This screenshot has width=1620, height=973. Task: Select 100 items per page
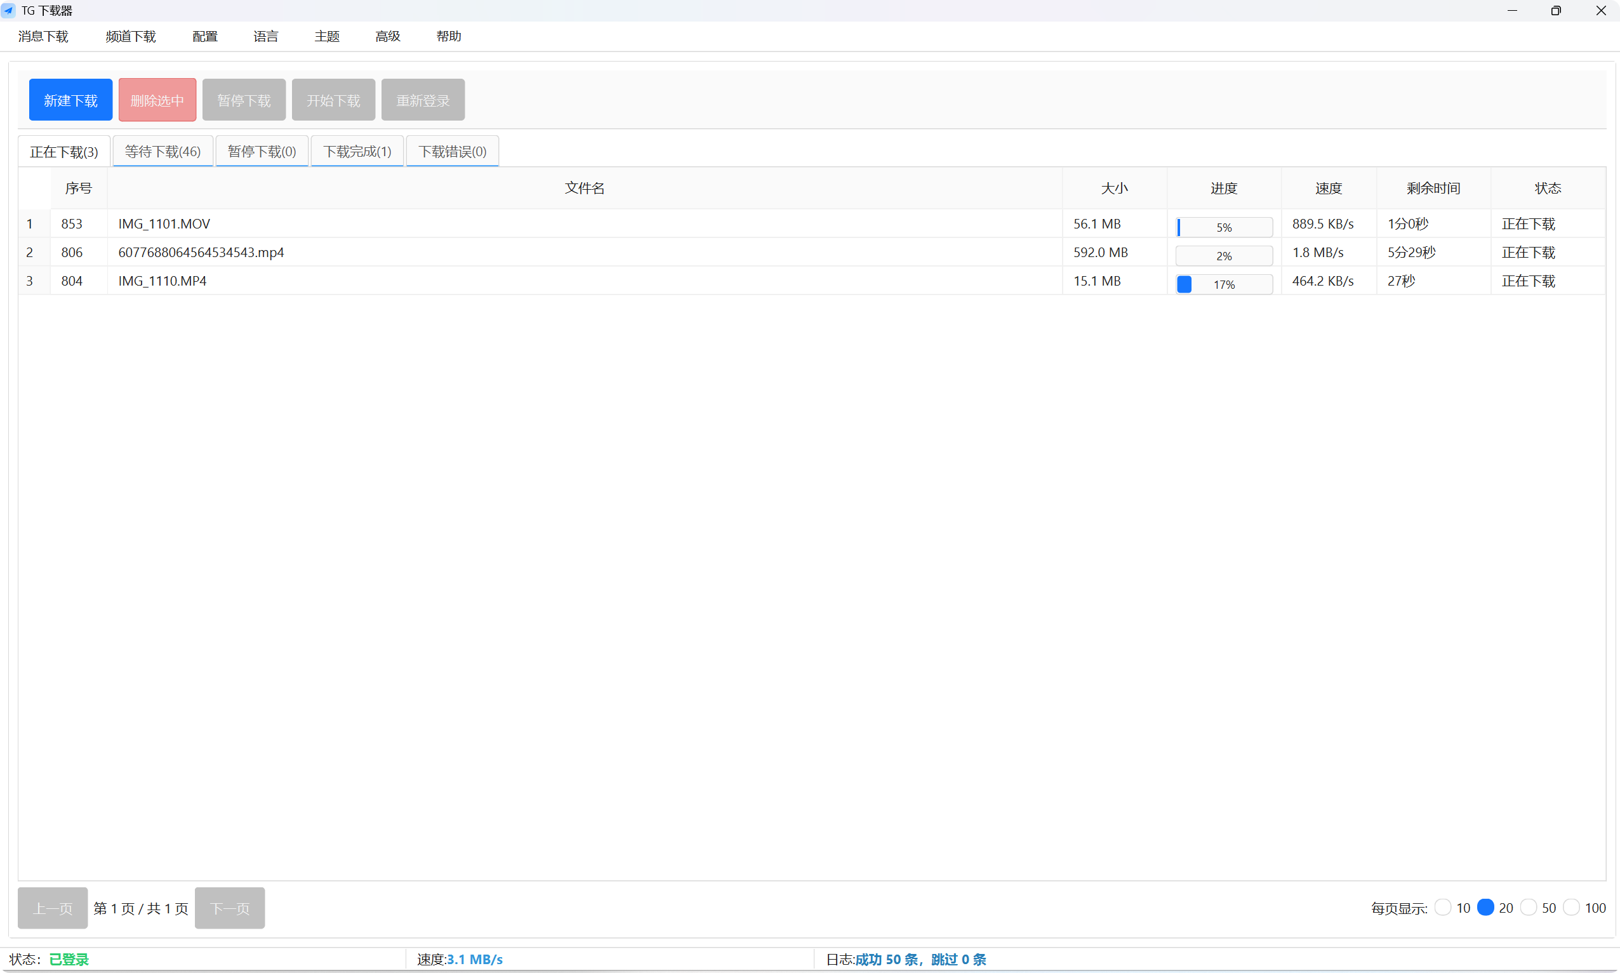click(x=1574, y=907)
